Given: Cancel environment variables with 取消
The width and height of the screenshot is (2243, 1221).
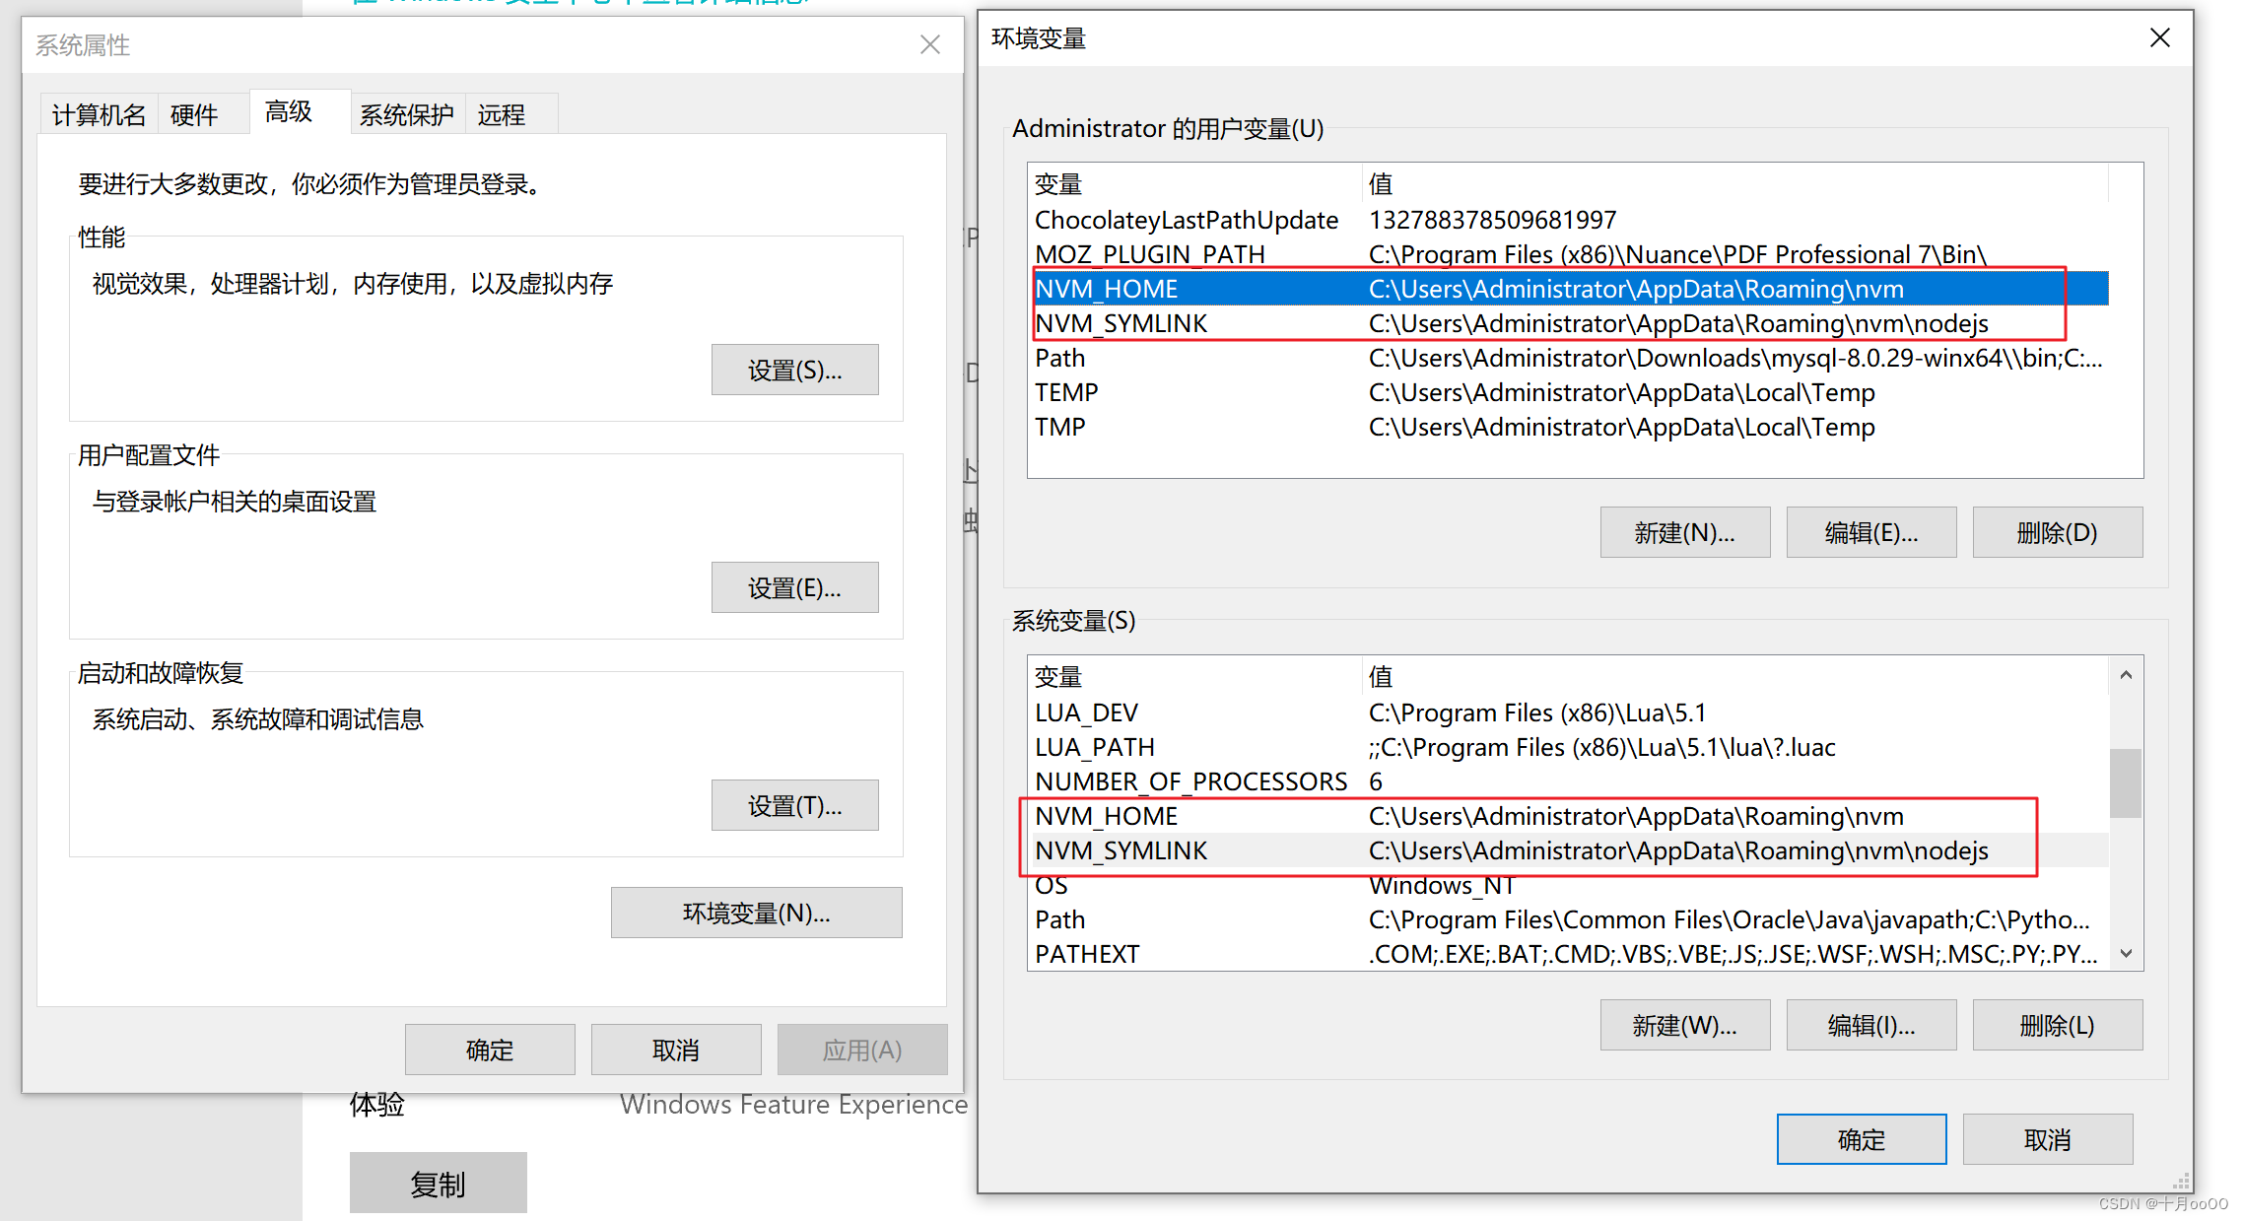Looking at the screenshot, I should (x=2047, y=1138).
